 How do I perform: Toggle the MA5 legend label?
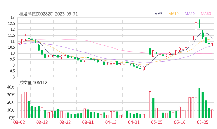coord(158,14)
